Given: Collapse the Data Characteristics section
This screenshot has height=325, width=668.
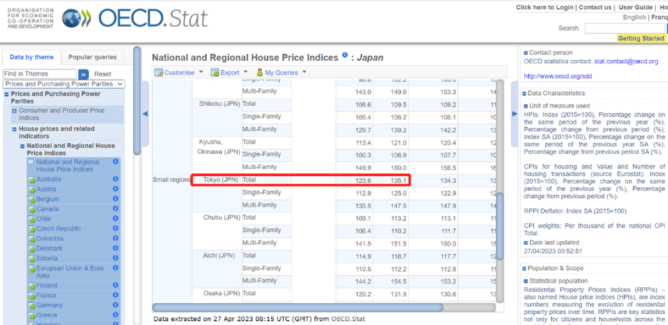Looking at the screenshot, I should tap(526, 93).
